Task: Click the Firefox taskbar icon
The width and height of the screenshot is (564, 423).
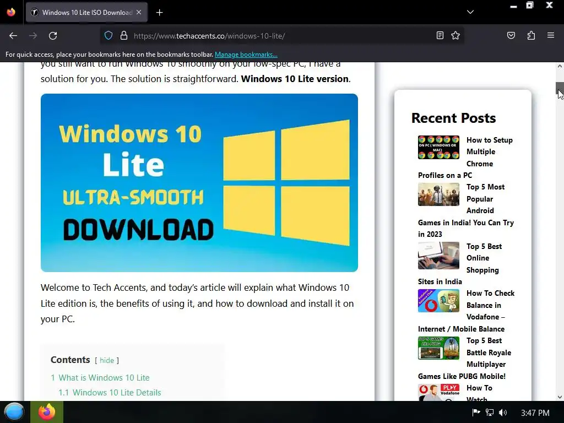Action: (x=47, y=412)
